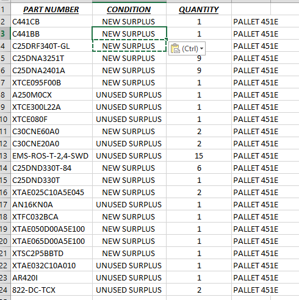The image size is (299, 300).
Task: Select the CONDITION header cell
Action: coord(129,9)
